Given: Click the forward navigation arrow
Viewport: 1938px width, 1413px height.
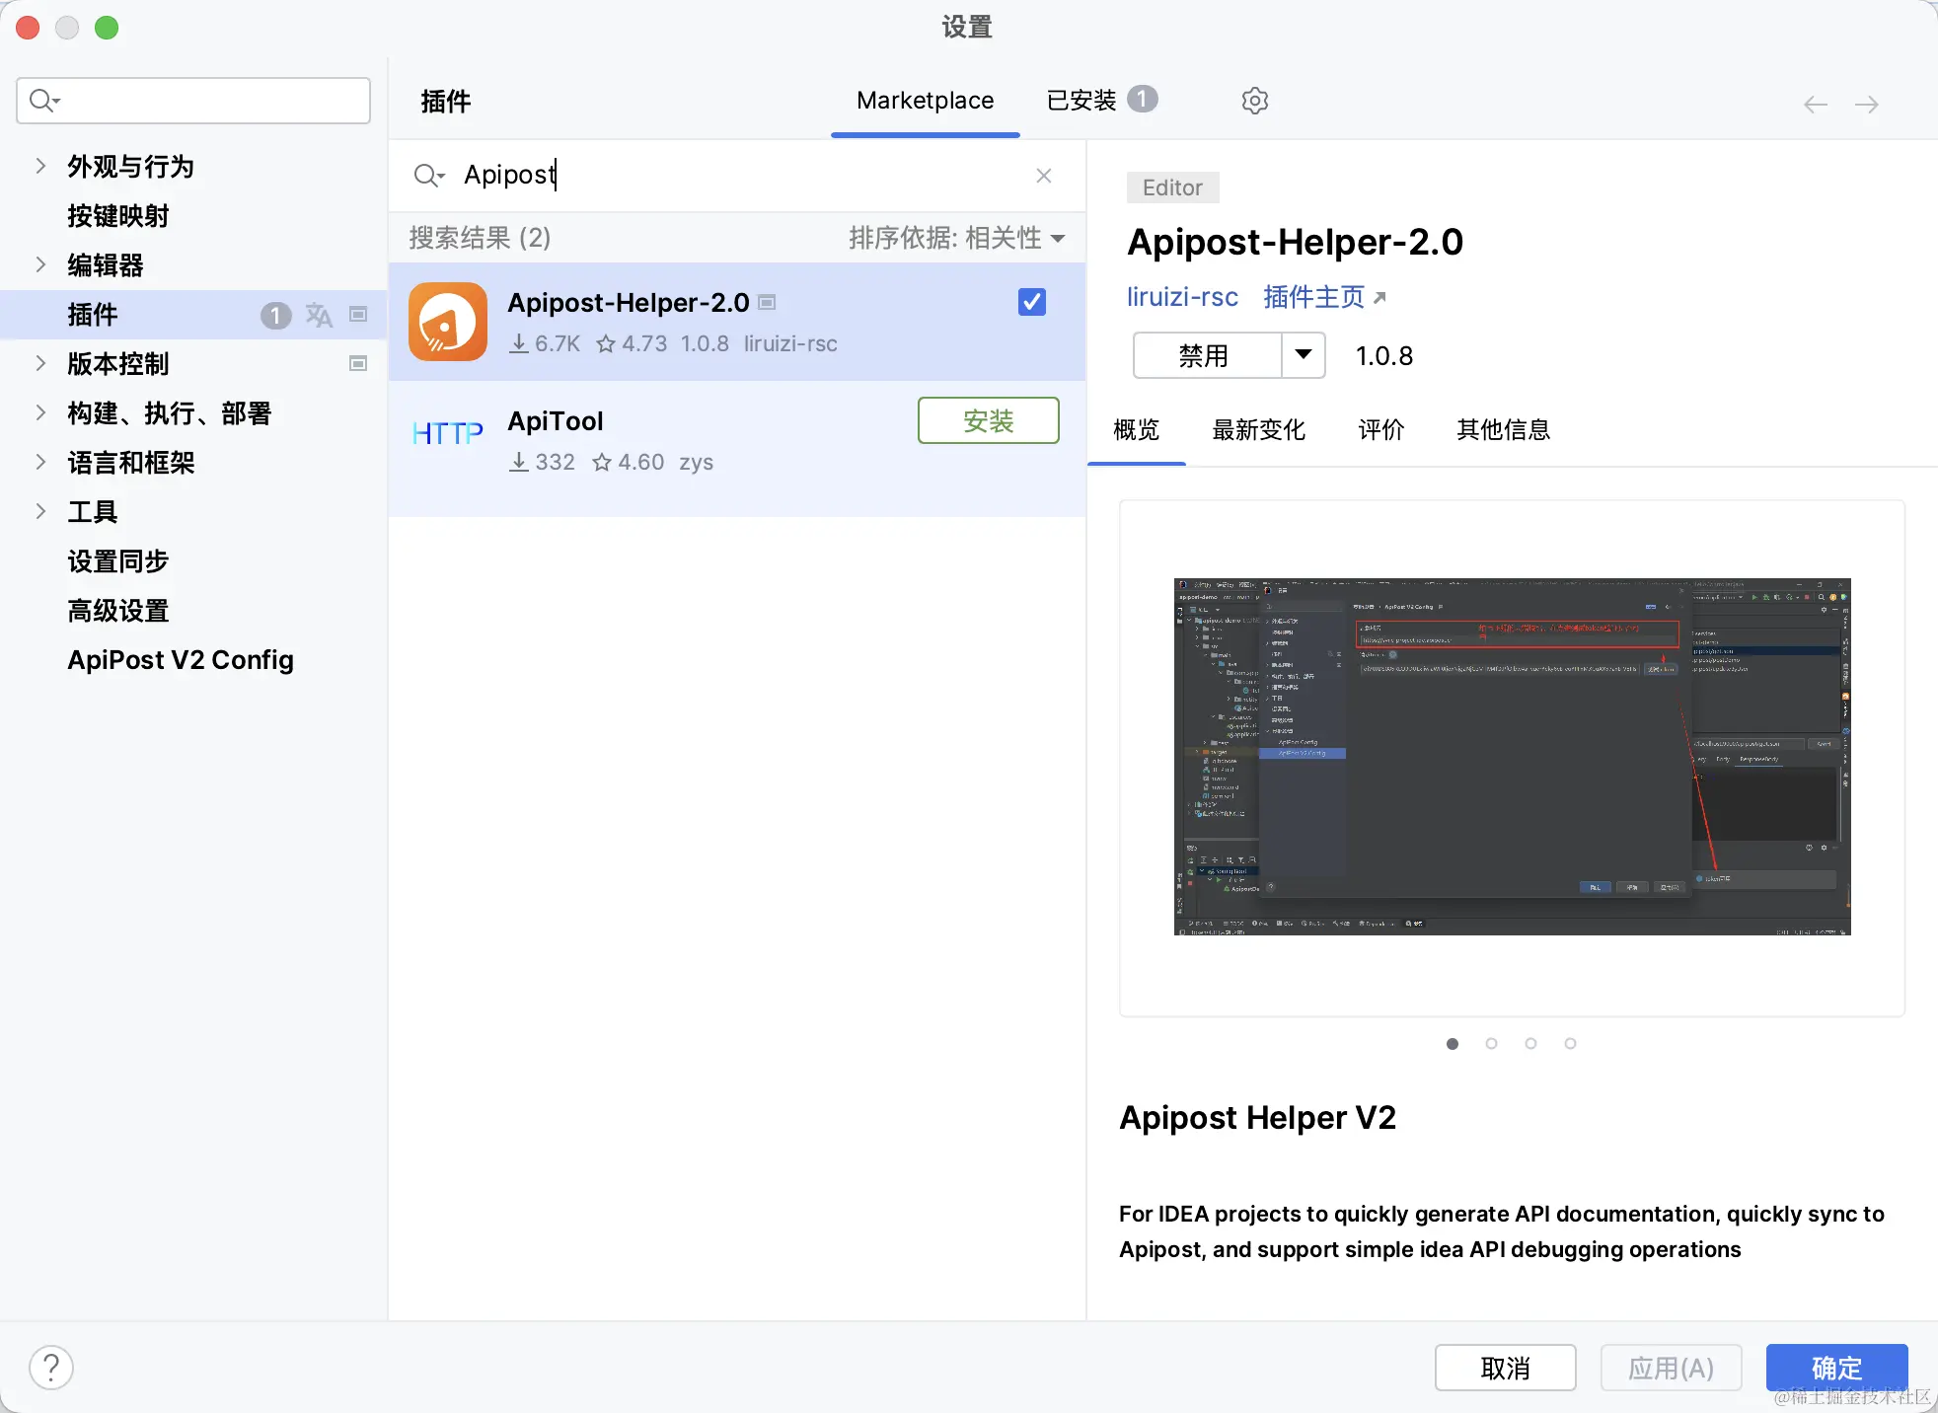Looking at the screenshot, I should pyautogui.click(x=1866, y=105).
